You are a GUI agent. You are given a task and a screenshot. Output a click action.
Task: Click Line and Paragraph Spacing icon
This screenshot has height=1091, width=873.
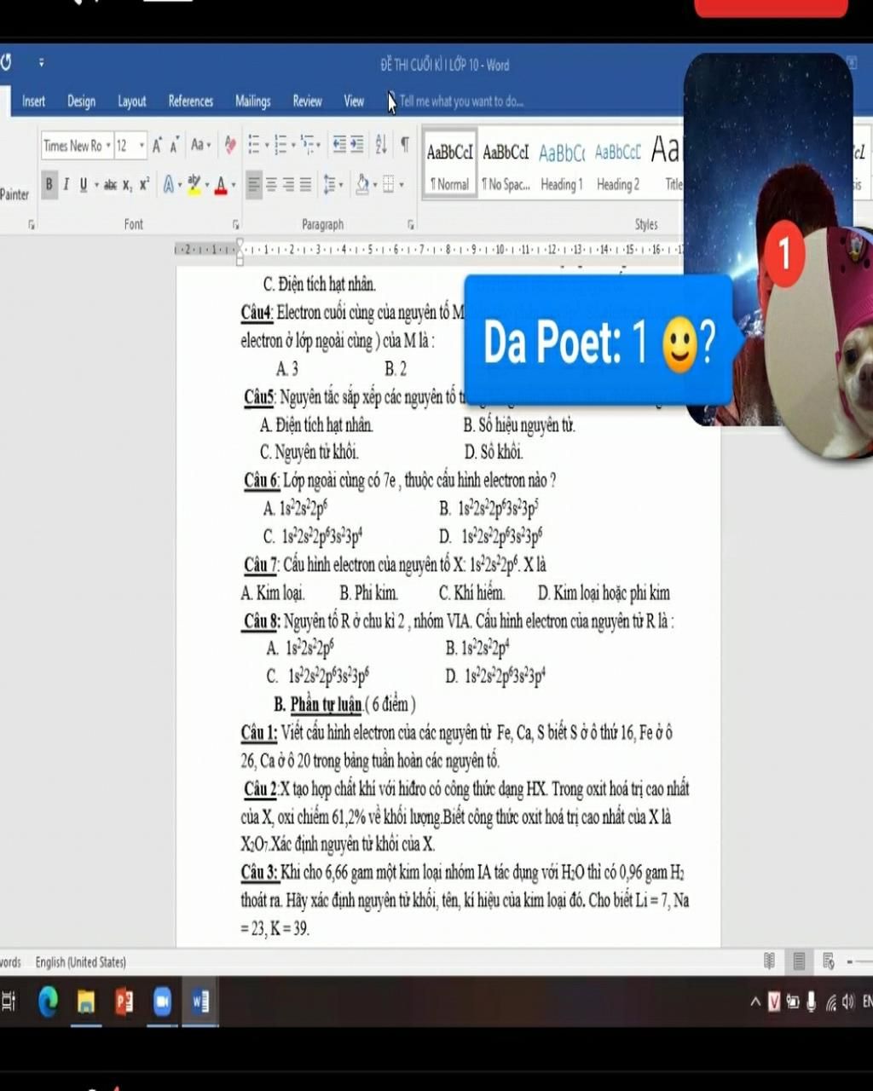(330, 184)
